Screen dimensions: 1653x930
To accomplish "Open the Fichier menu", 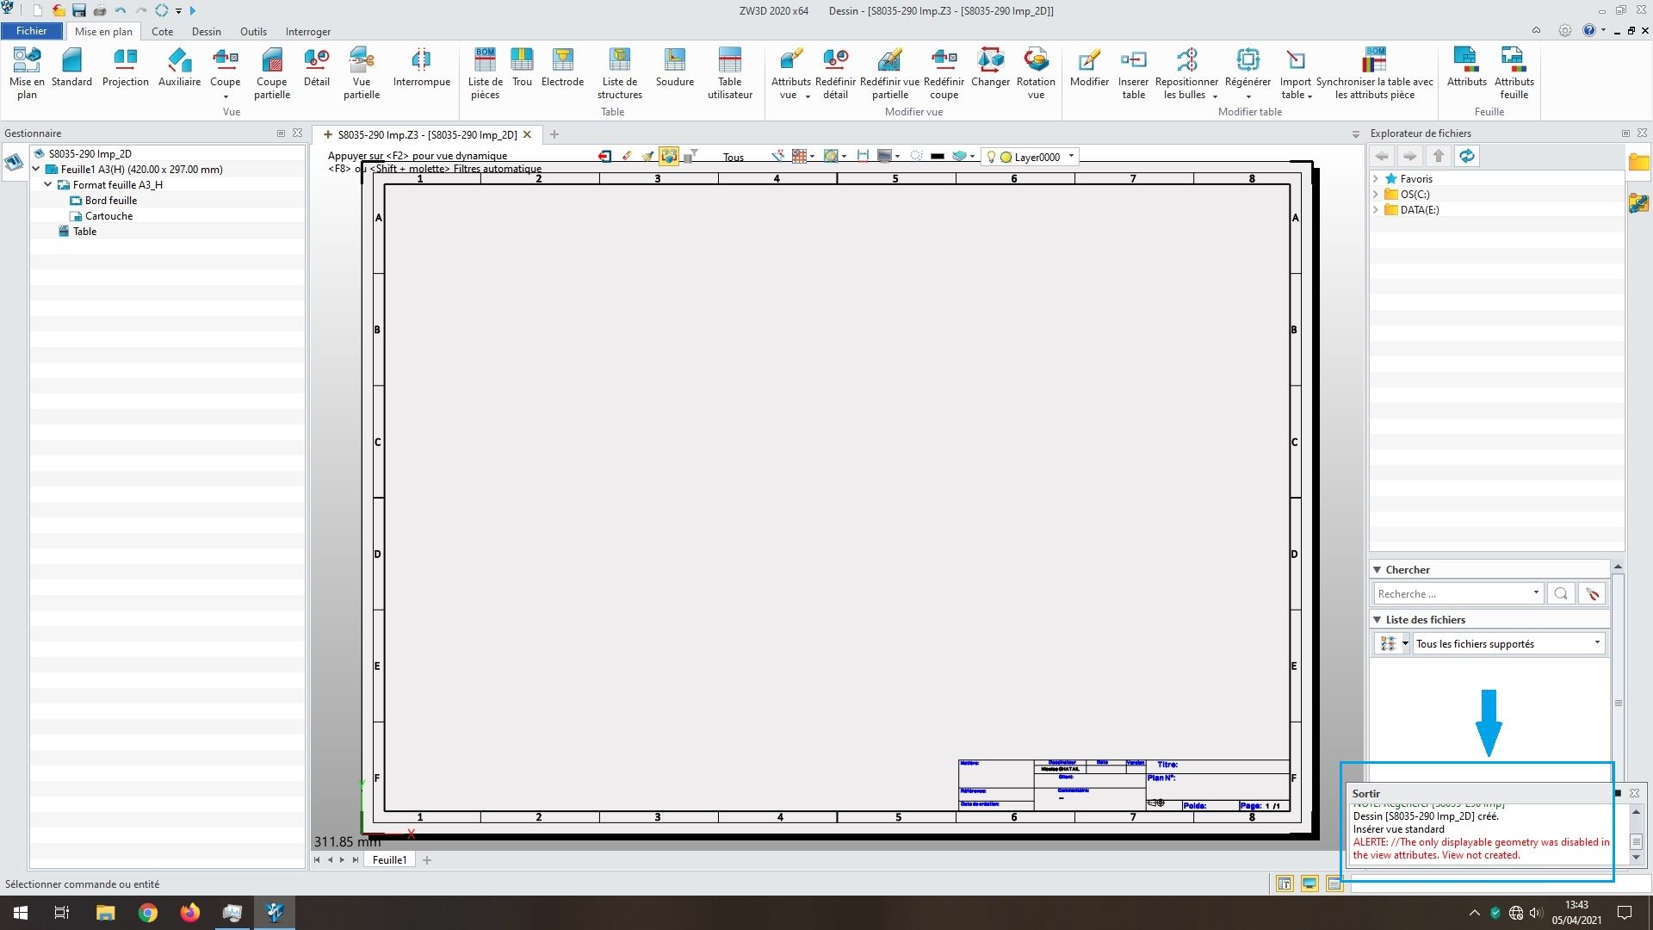I will [x=32, y=31].
